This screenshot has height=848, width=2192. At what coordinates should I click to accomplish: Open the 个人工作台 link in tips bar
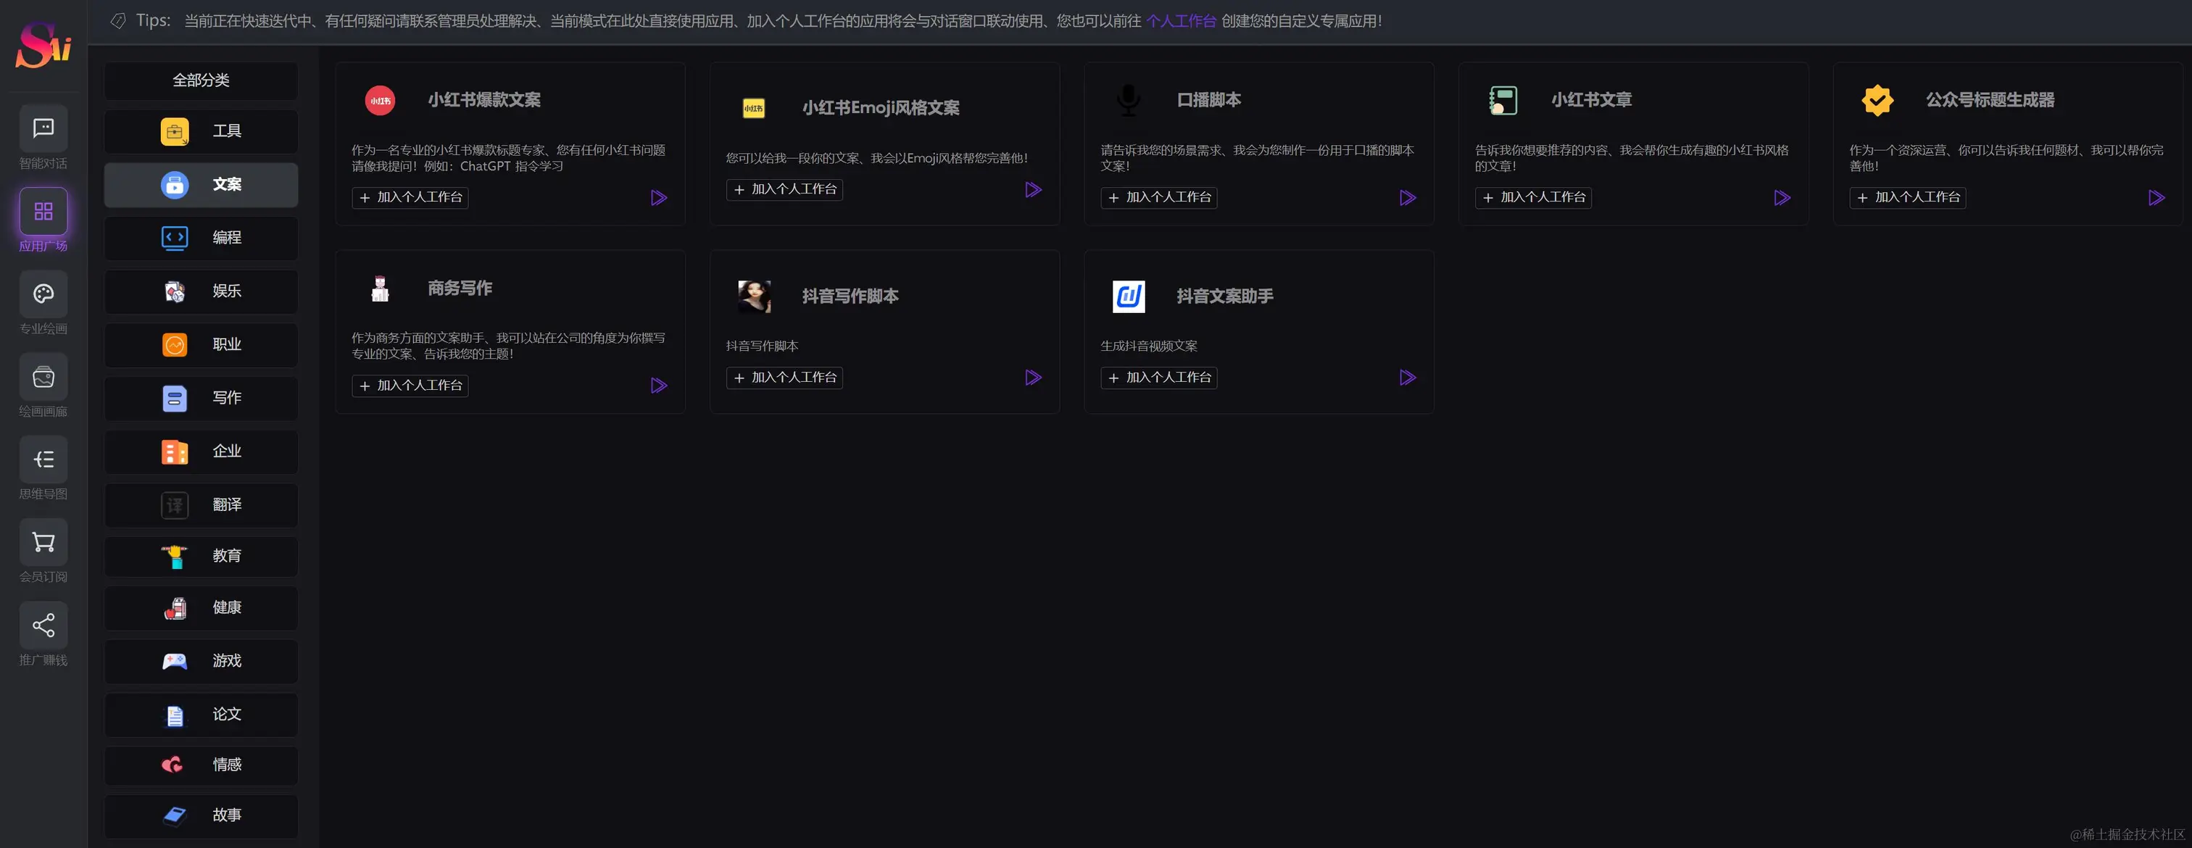click(x=1182, y=20)
